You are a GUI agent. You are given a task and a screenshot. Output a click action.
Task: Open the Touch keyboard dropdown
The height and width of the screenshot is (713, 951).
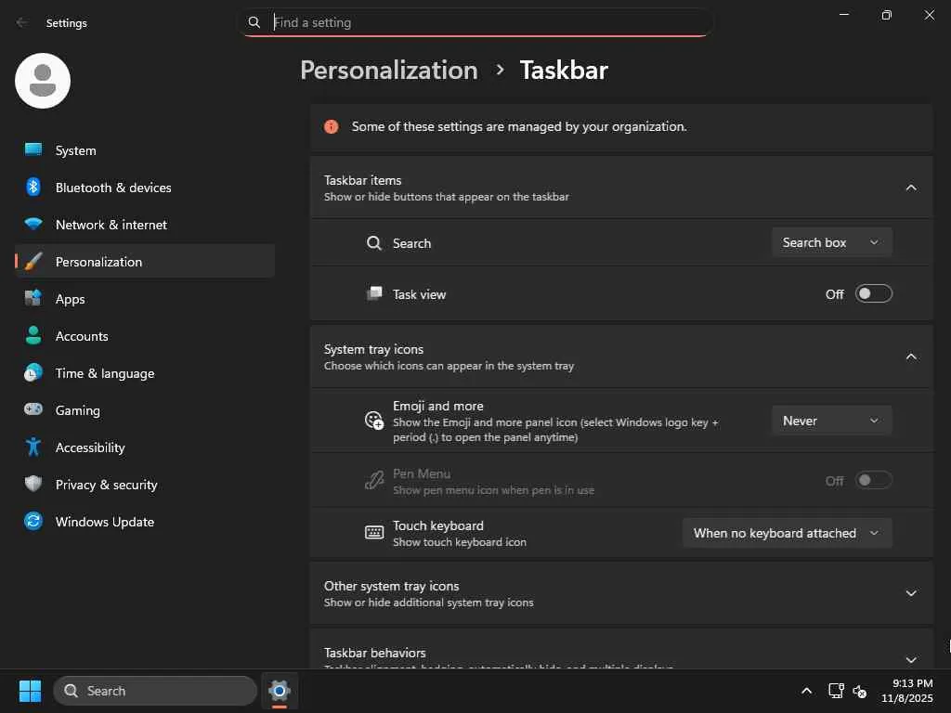tap(787, 533)
